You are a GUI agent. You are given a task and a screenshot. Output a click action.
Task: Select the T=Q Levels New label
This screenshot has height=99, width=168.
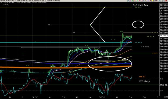141,5
